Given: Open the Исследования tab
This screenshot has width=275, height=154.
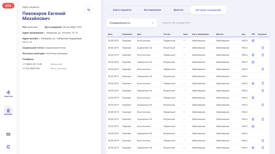Looking at the screenshot, I should tap(152, 10).
